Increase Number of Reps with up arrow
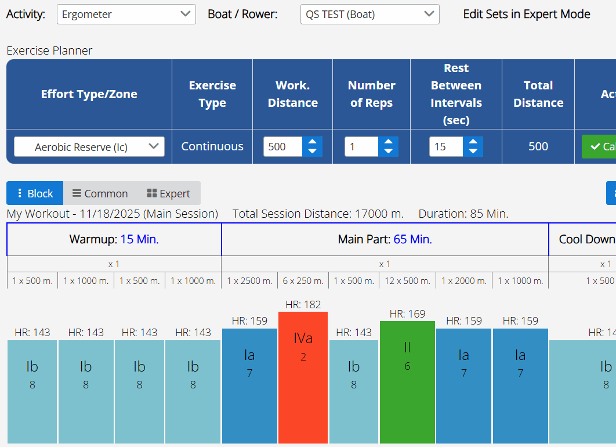Image resolution: width=616 pixels, height=447 pixels. click(x=389, y=142)
